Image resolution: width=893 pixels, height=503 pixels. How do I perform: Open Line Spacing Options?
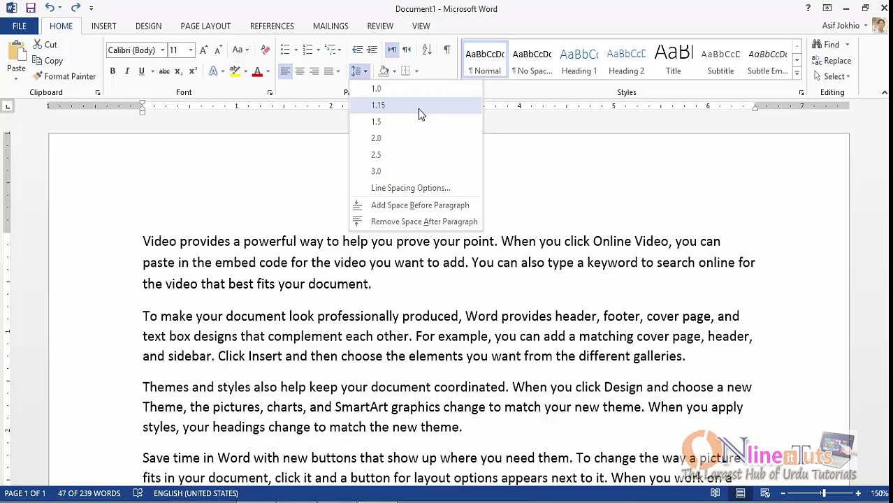pos(416,188)
